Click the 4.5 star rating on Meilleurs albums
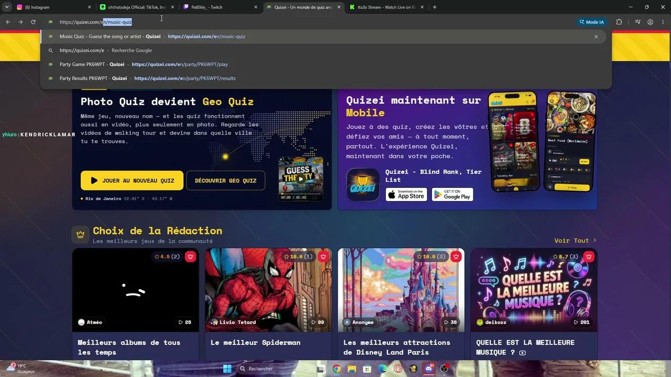Screen dimensions: 671x377 167,257
